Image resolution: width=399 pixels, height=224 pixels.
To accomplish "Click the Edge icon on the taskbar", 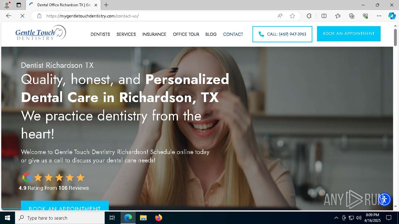I will click(x=128, y=218).
